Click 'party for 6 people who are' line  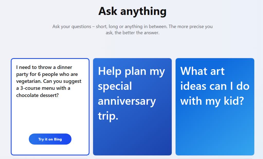(x=47, y=74)
